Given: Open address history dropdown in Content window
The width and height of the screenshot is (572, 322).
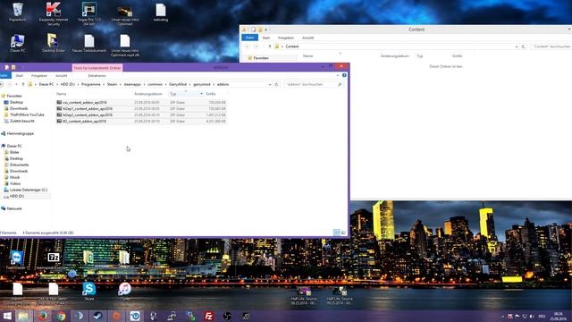Looking at the screenshot, I should point(517,47).
